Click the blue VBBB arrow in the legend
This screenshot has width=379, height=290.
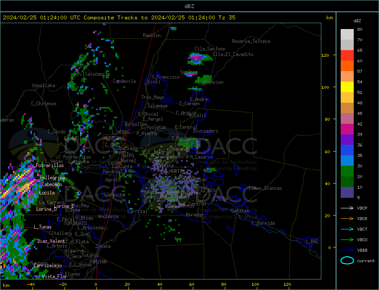[x=347, y=250]
